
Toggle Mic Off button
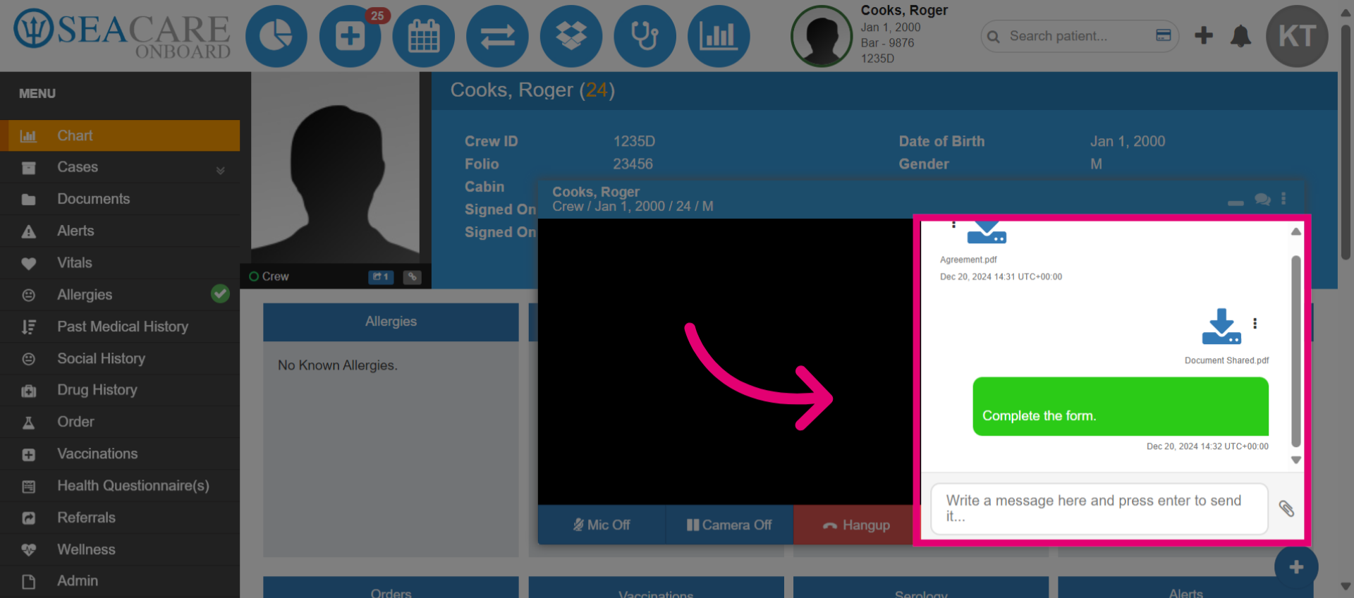(x=602, y=525)
